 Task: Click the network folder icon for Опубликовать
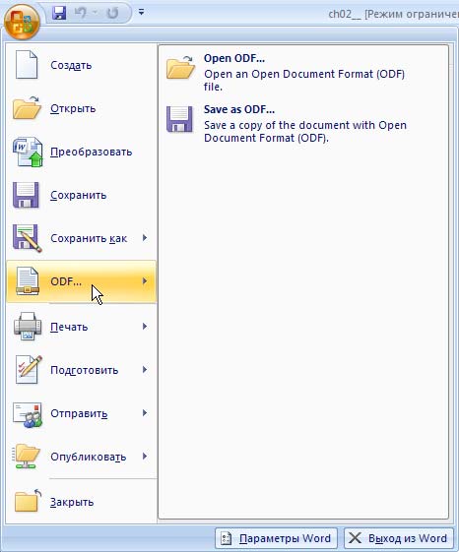pyautogui.click(x=26, y=457)
